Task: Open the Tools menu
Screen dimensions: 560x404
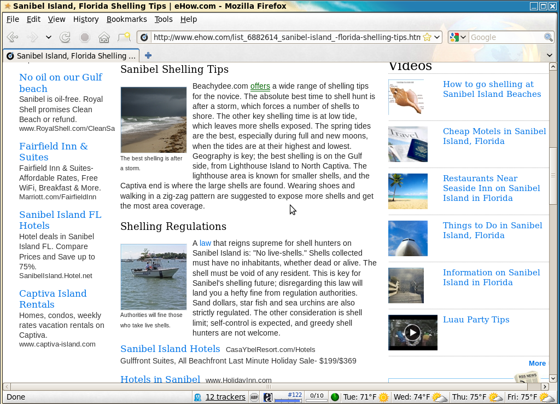Action: tap(163, 19)
